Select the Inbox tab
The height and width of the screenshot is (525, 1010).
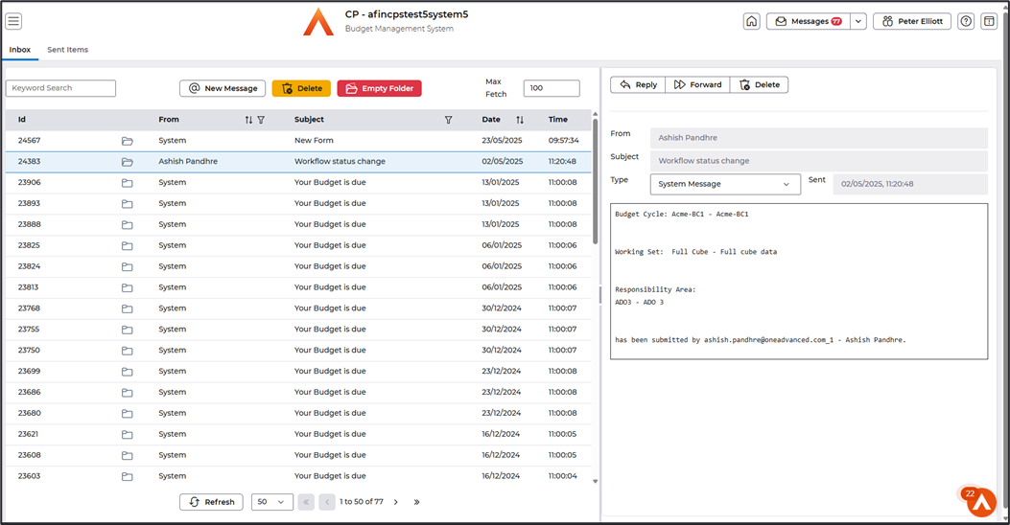20,50
